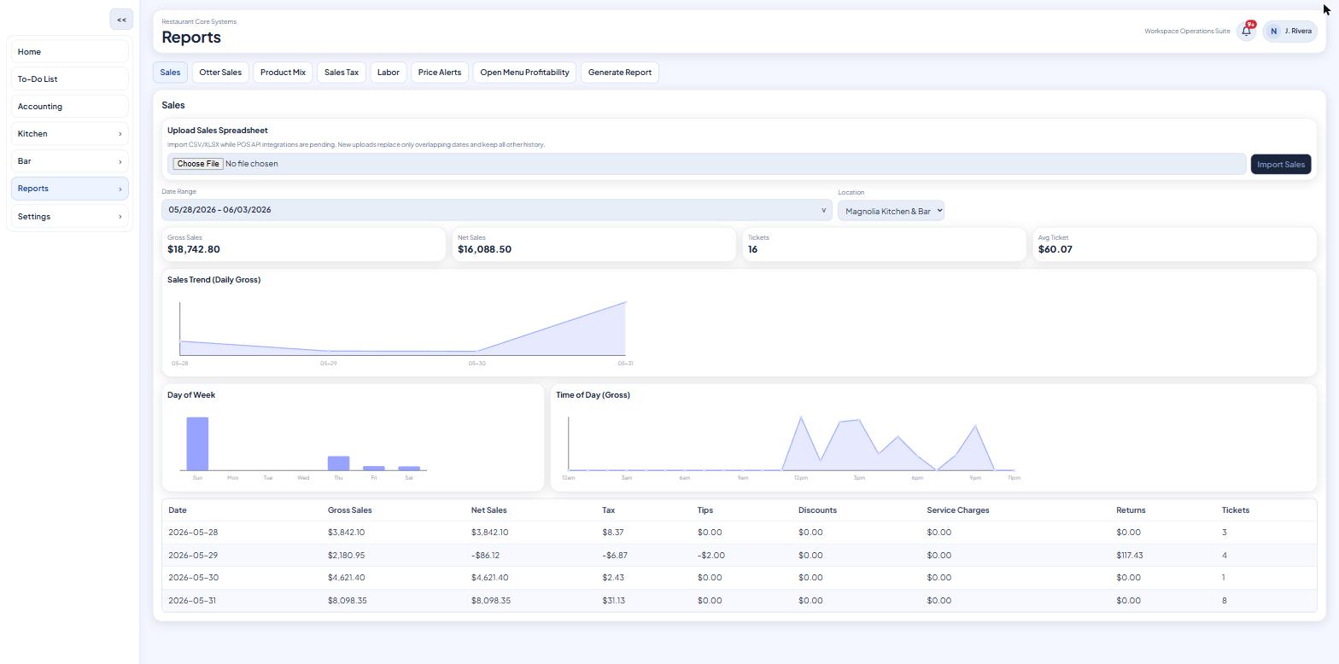Click Workspace Operations Suite label
This screenshot has height=664, width=1339.
pyautogui.click(x=1187, y=32)
